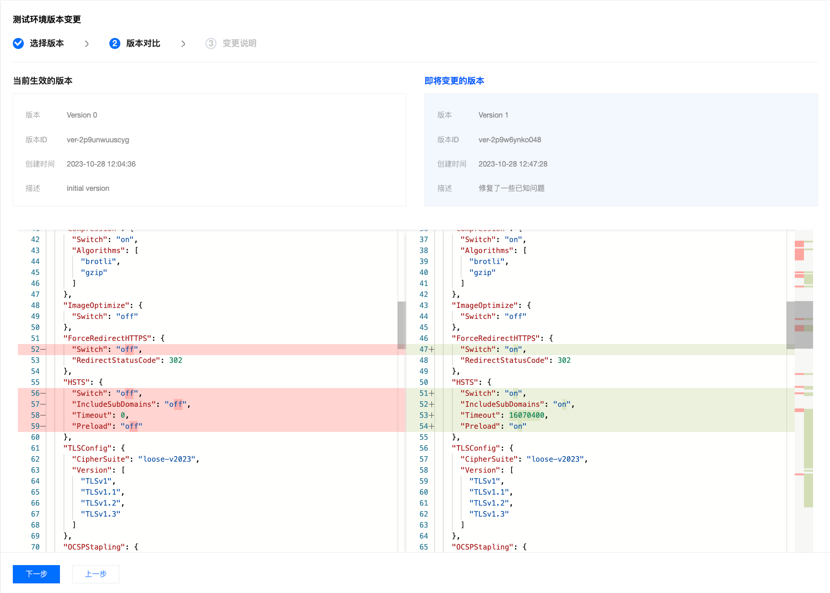Screen dimensions: 830x593
Task: Go to the 选择版本 step label
Action: pos(47,43)
